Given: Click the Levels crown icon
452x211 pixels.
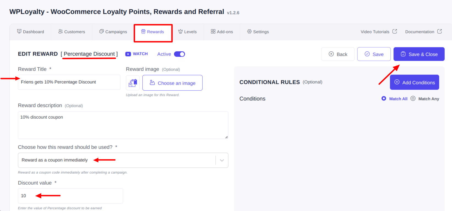Looking at the screenshot, I should 181,31.
